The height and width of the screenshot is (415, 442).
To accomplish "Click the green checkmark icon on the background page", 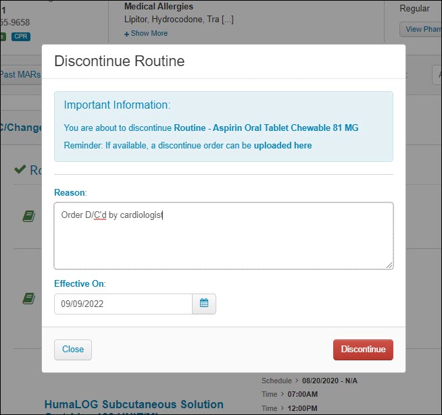I will coord(20,169).
